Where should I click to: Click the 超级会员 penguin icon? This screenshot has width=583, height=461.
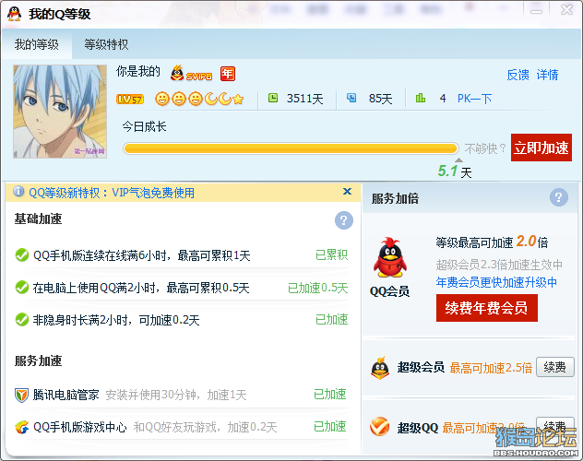click(380, 368)
